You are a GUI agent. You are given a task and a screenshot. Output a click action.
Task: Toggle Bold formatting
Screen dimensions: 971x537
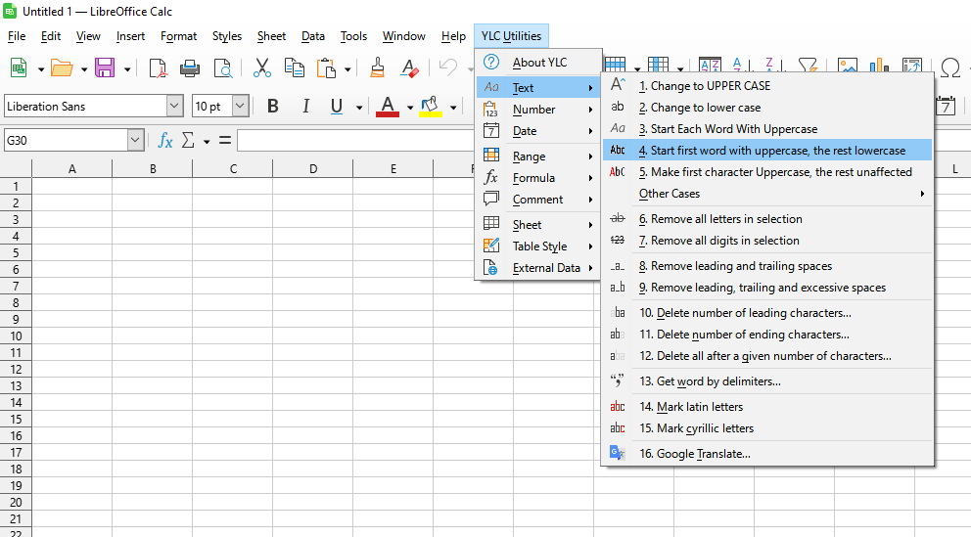273,106
